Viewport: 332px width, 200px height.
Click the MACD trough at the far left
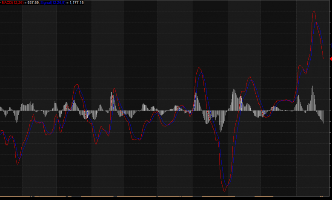click(x=17, y=164)
